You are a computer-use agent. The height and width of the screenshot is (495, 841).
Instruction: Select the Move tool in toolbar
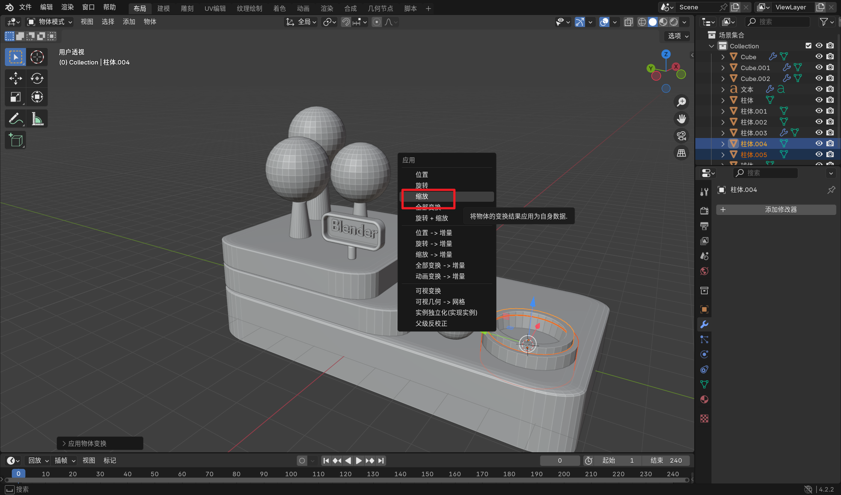click(15, 78)
